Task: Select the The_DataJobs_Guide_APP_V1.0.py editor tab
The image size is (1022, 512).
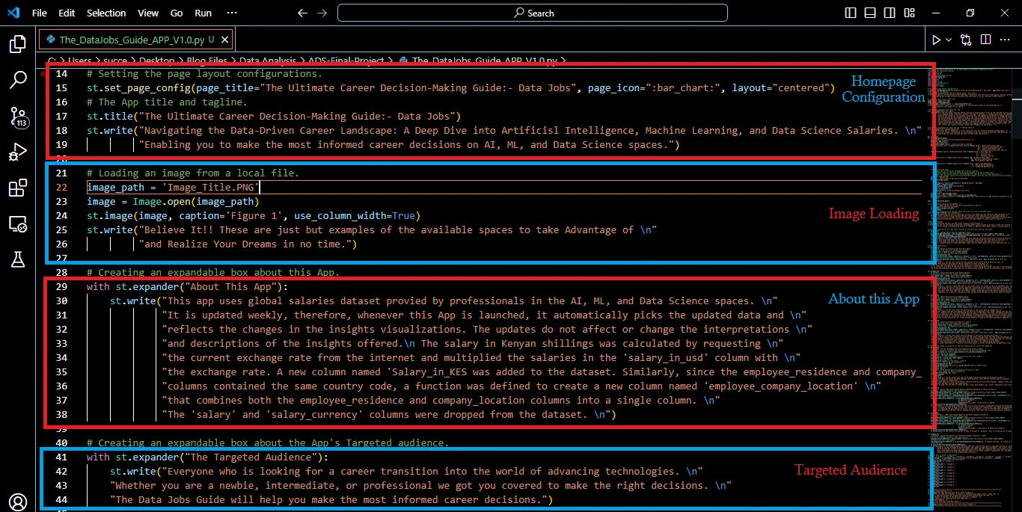Action: [136, 40]
